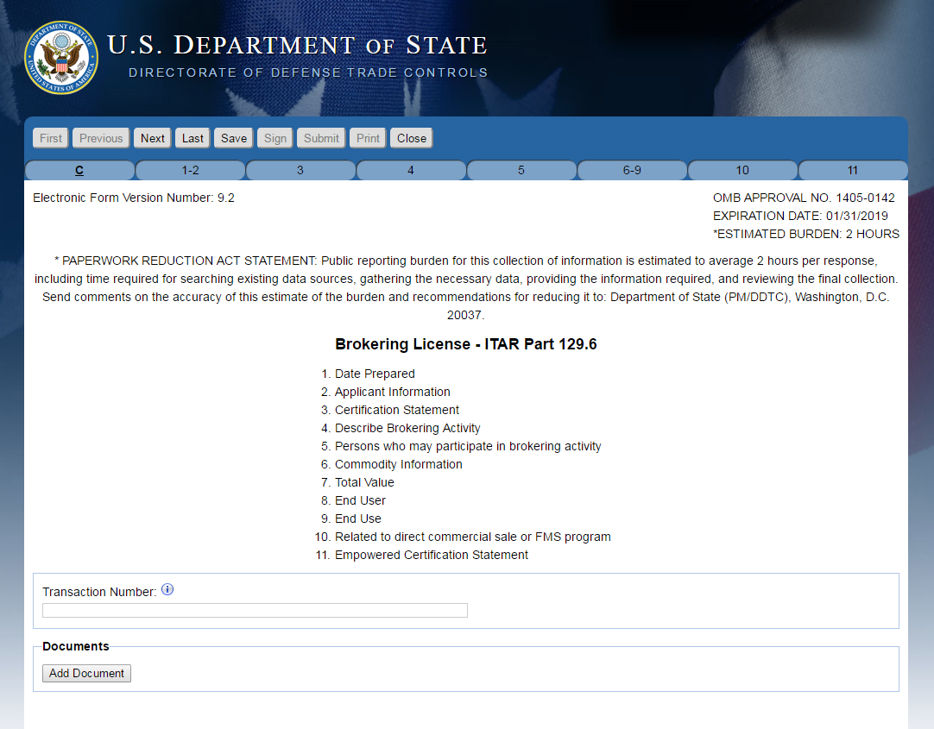Image resolution: width=934 pixels, height=729 pixels.
Task: Open the 1-2 section tab
Action: click(x=190, y=170)
